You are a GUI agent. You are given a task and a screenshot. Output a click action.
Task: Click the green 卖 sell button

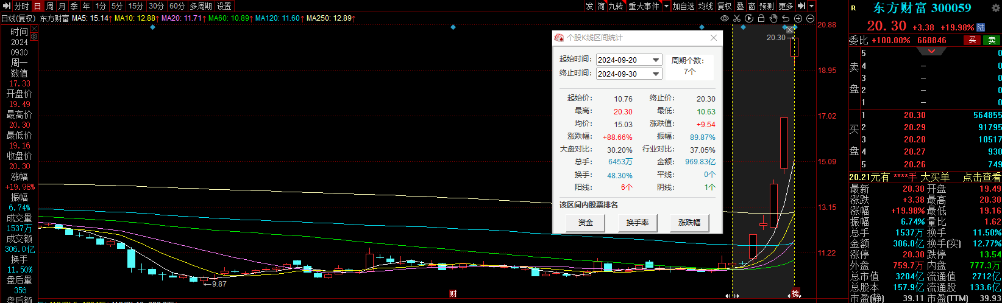click(992, 40)
